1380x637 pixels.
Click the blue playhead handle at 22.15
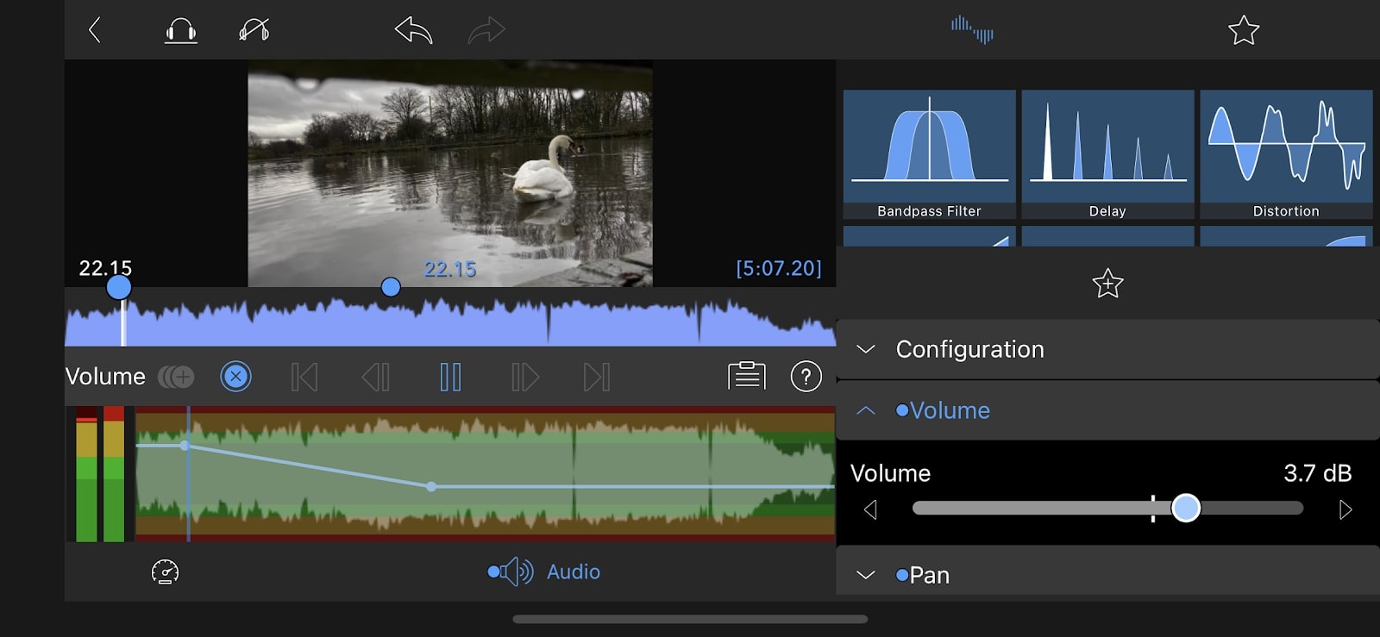pyautogui.click(x=119, y=287)
